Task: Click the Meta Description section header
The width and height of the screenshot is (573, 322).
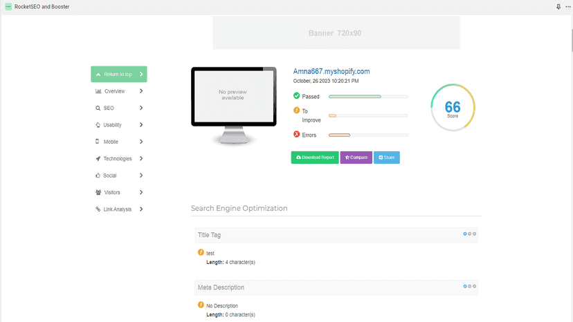Action: (336, 287)
